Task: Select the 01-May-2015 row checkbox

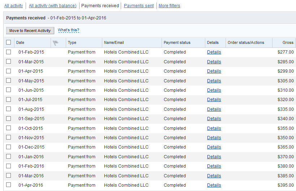Action: click(9, 80)
